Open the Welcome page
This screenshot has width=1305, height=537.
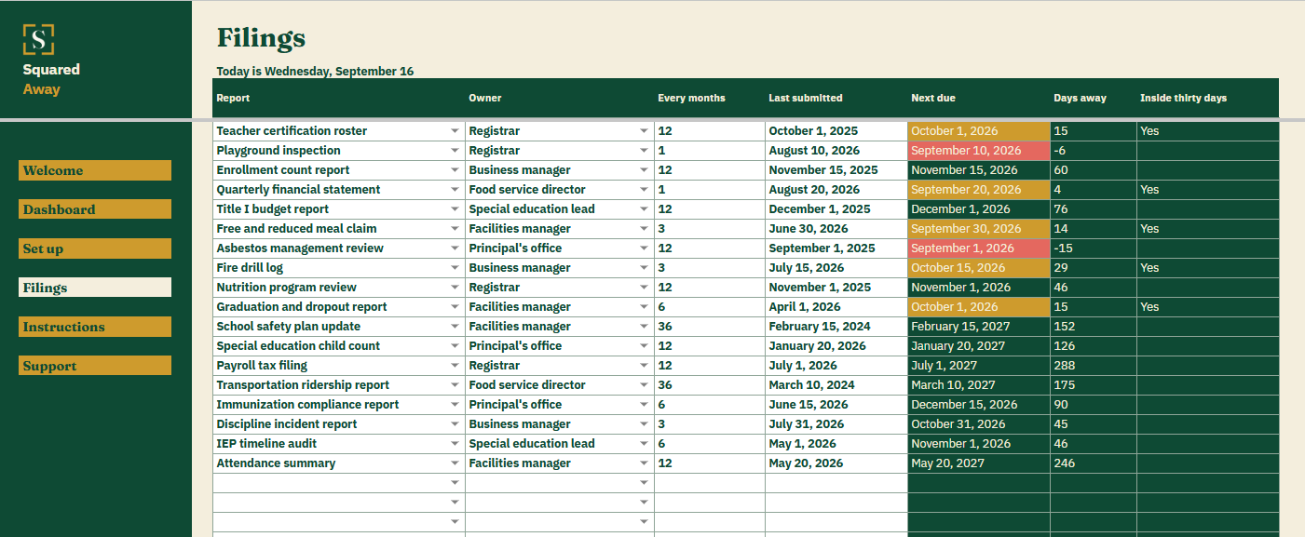pos(95,170)
